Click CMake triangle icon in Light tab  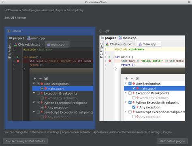coord(107,44)
